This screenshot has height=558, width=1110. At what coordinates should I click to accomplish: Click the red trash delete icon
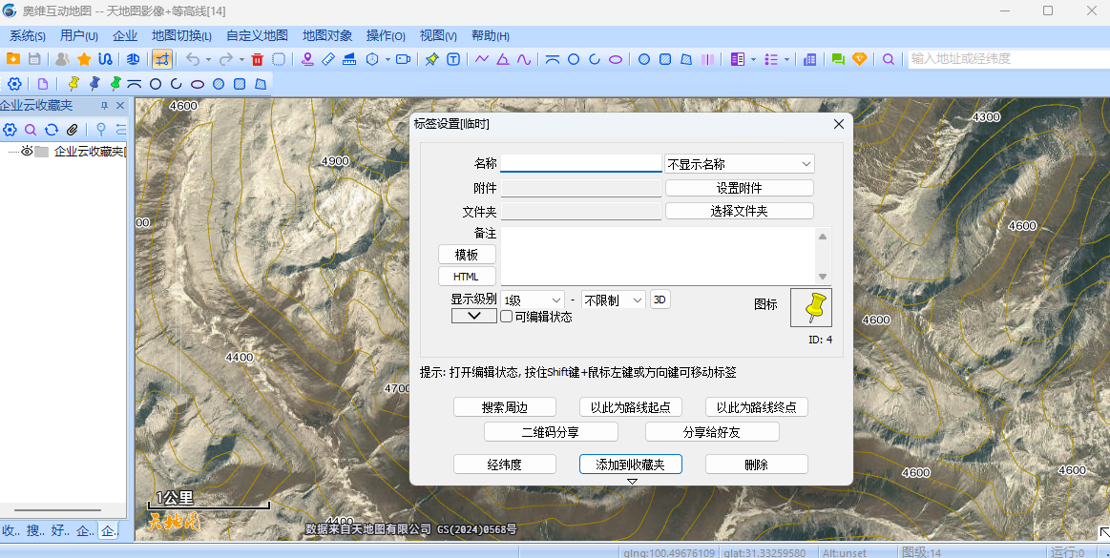tap(256, 59)
